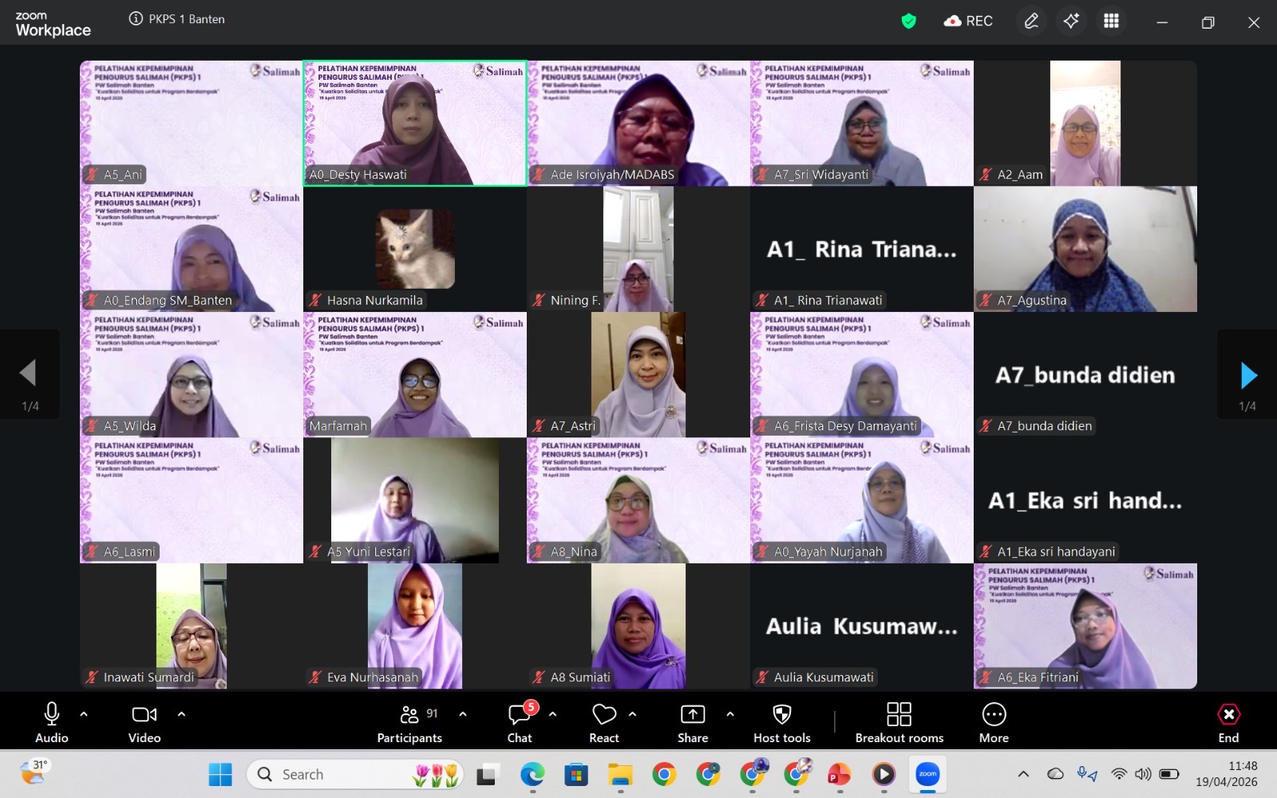Select A0_Desty Haswati video tile
Screen dimensions: 1277x798
pos(415,124)
